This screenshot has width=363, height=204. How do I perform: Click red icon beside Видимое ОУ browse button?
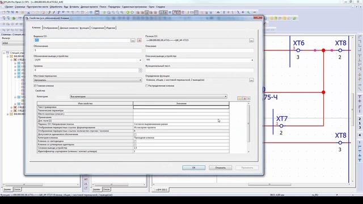tap(139, 40)
